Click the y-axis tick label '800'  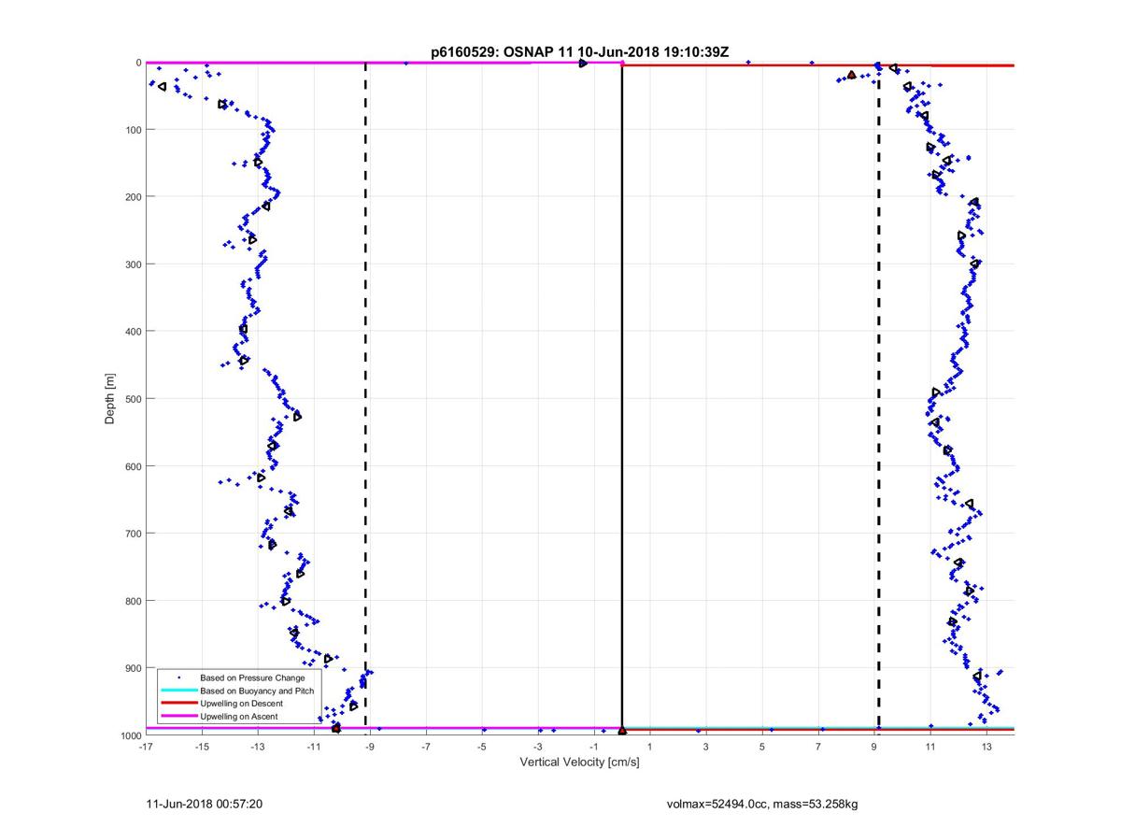(x=133, y=601)
